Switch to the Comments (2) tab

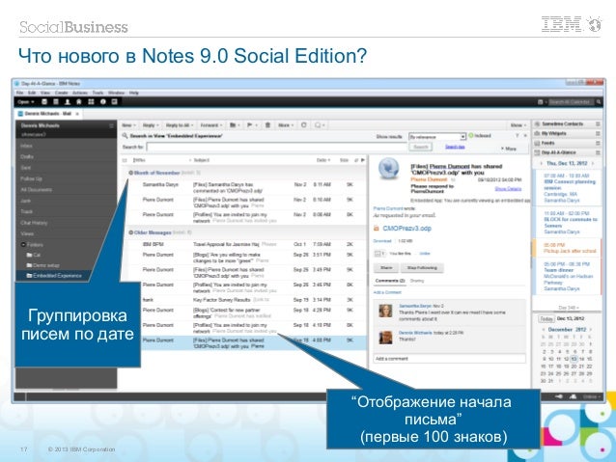point(390,281)
